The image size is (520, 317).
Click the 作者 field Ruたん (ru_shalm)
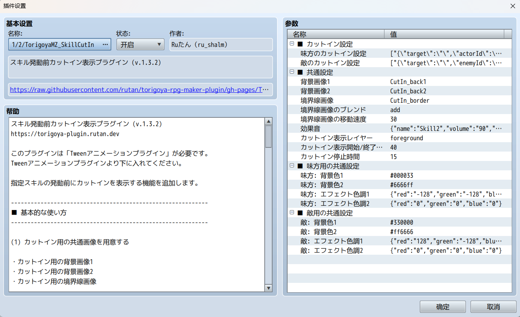point(221,45)
